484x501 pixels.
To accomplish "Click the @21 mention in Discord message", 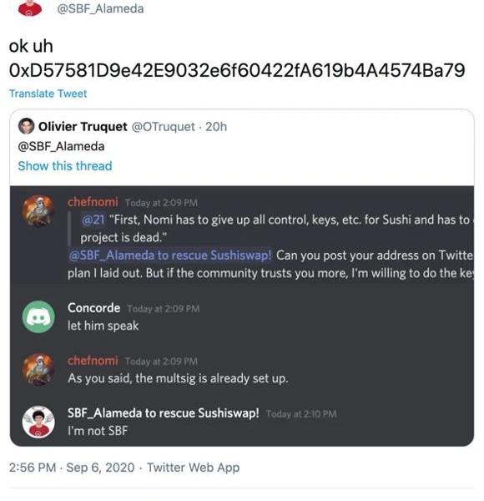I will click(93, 220).
